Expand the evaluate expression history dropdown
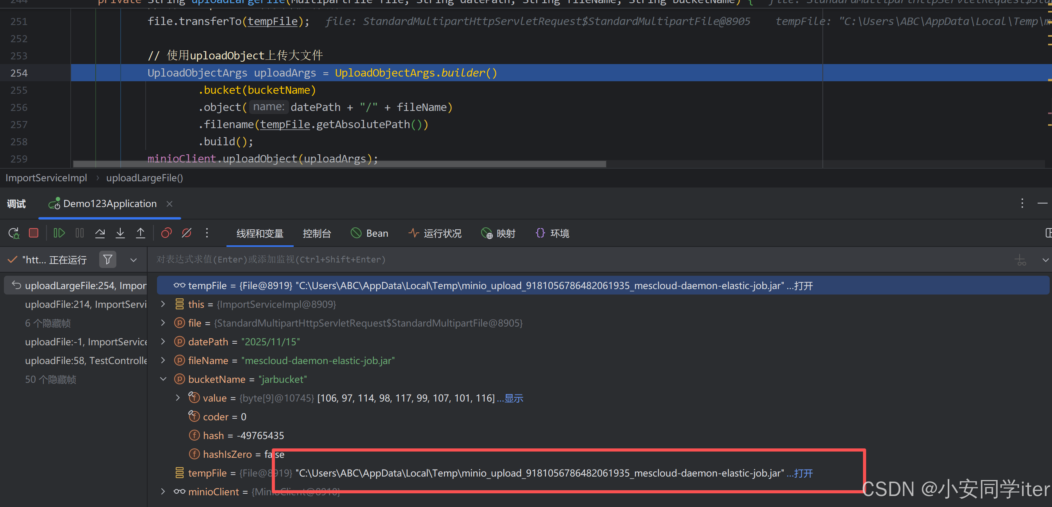 click(x=1045, y=260)
